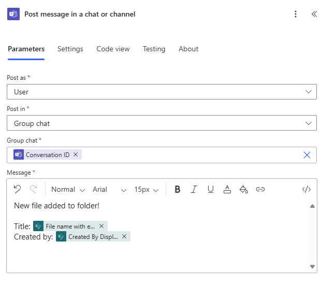Switch to the Settings tab
Image resolution: width=322 pixels, height=283 pixels.
(x=70, y=49)
